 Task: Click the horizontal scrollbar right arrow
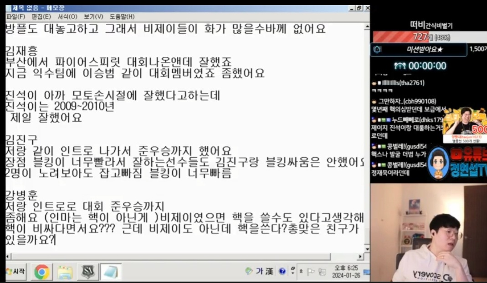pos(360,257)
